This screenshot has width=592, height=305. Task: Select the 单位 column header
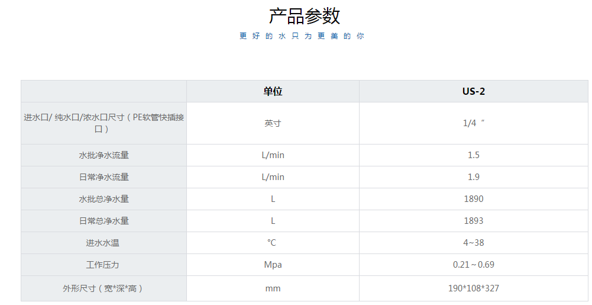click(x=273, y=91)
